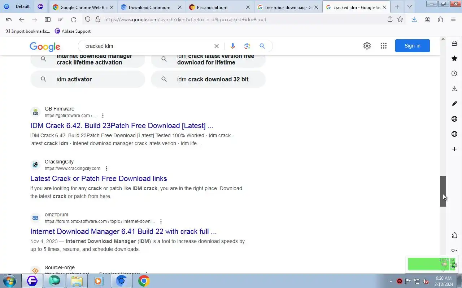Open Import bookmarks bookmark item
This screenshot has width=462, height=288.
27,31
